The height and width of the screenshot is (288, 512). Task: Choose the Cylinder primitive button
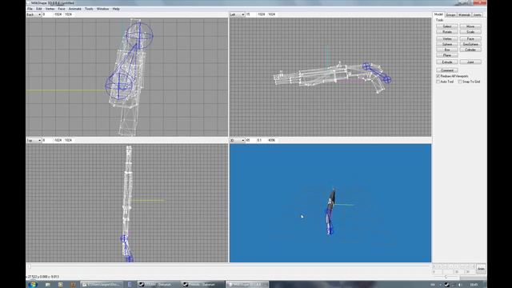[470, 50]
